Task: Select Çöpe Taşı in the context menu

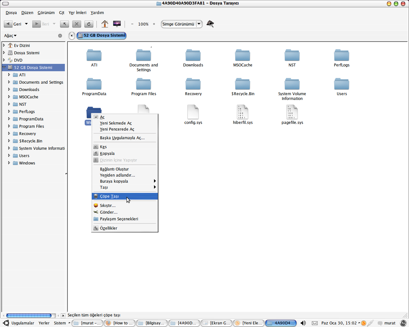Action: pos(125,196)
